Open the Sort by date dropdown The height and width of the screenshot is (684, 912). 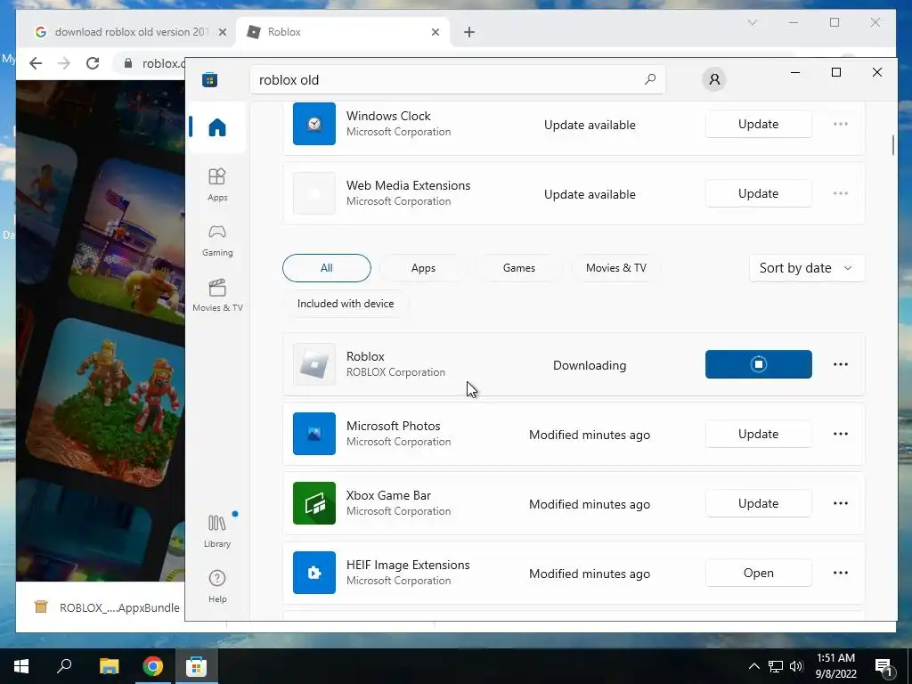(807, 268)
